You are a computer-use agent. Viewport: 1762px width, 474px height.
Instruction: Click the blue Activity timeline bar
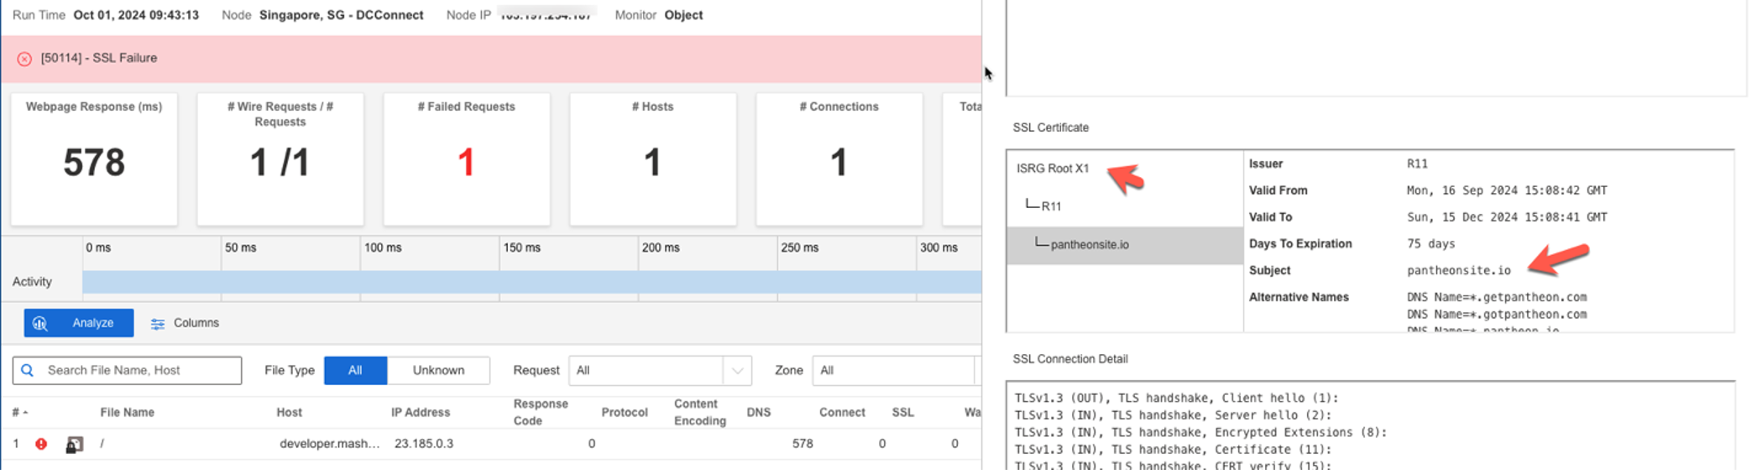point(532,282)
